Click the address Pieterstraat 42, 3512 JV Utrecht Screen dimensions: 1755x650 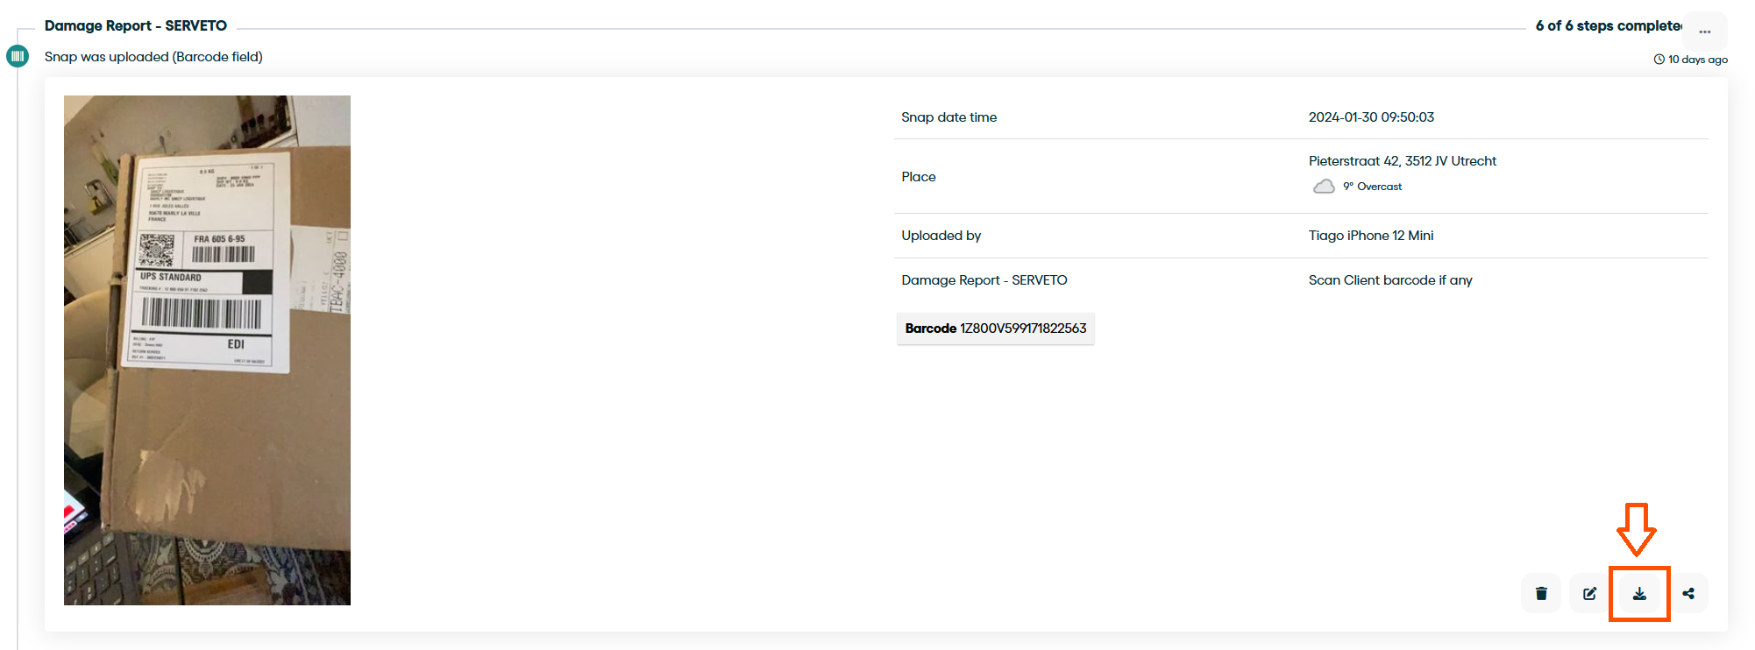[1403, 161]
